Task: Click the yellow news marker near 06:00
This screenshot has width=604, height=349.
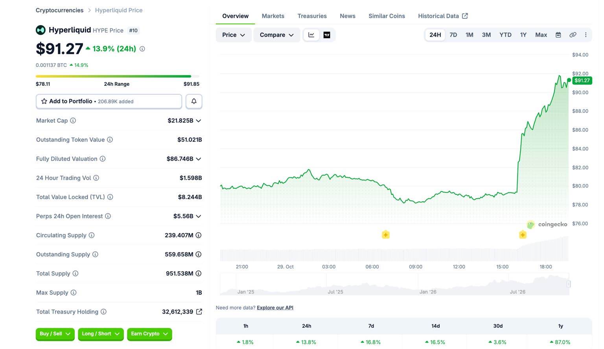Action: click(386, 235)
